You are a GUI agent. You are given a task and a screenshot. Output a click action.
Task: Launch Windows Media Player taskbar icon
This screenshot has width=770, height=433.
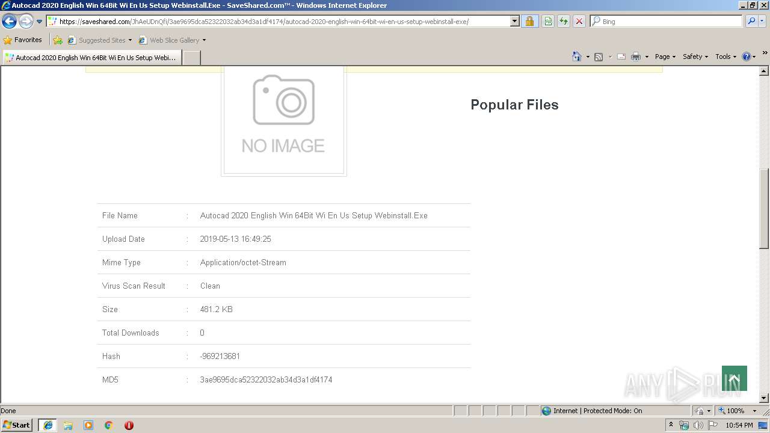point(88,425)
